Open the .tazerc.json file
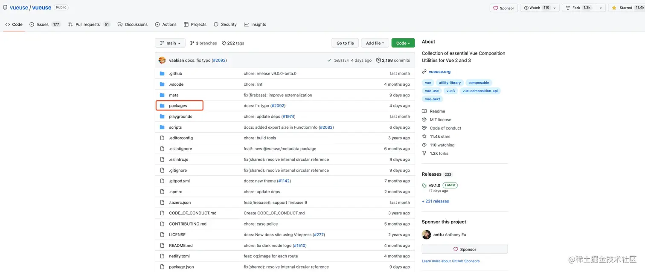This screenshot has height=272, width=645. 180,203
